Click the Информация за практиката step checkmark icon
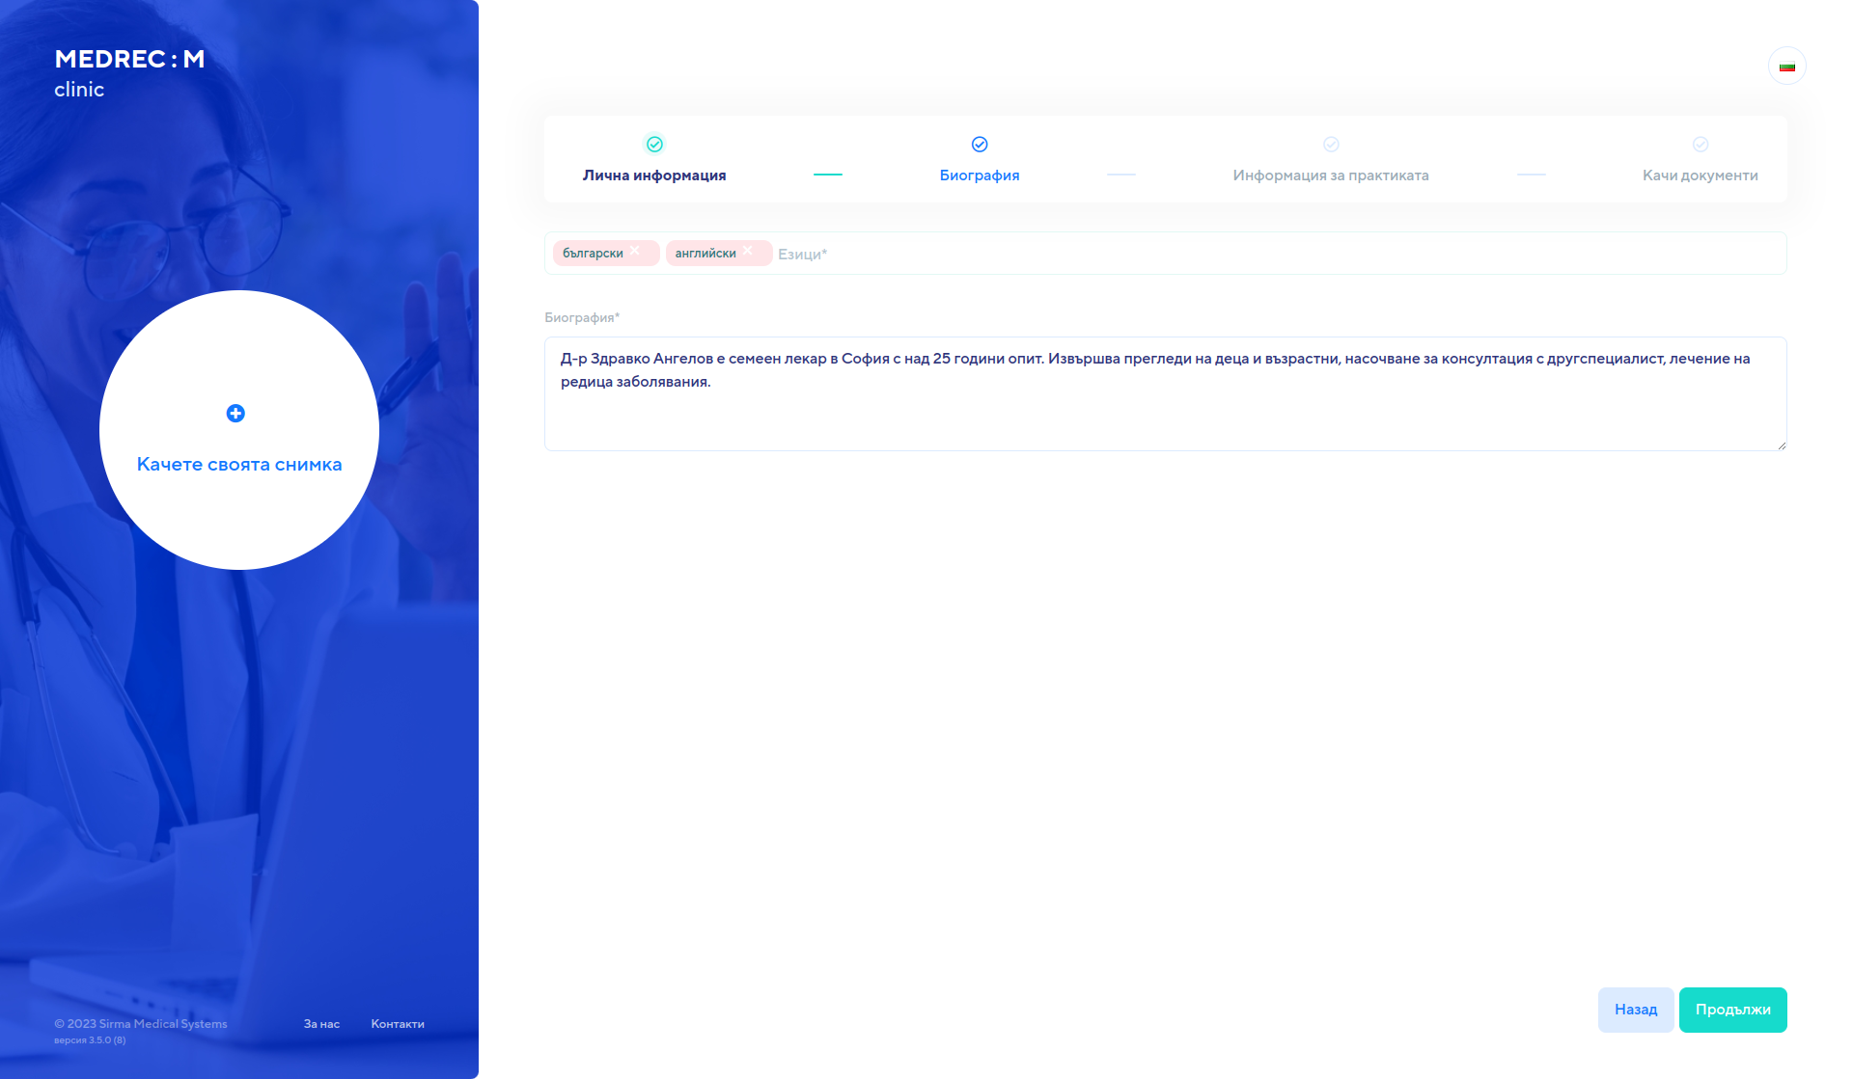This screenshot has height=1079, width=1853. click(1331, 145)
